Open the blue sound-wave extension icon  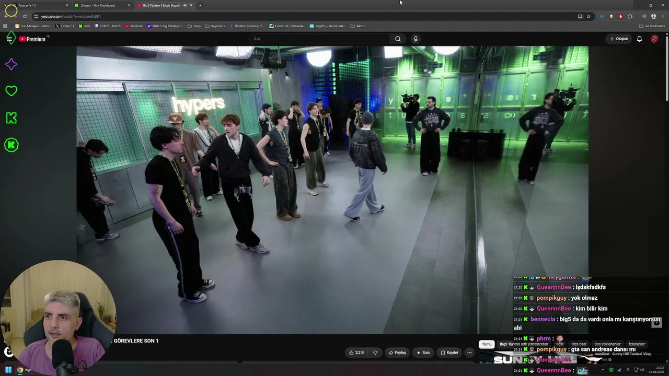click(x=602, y=16)
